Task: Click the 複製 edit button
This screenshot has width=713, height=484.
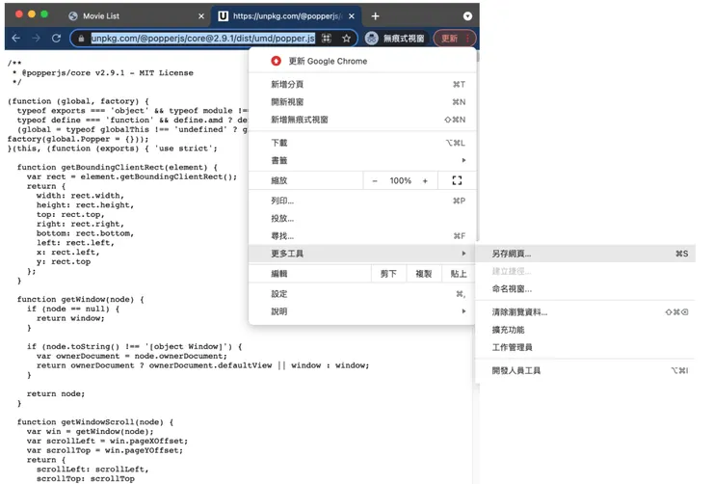Action: [x=424, y=274]
